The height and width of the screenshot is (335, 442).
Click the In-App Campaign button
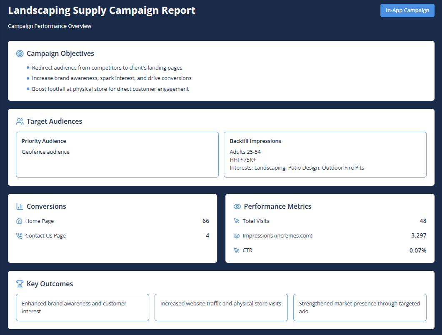click(407, 10)
